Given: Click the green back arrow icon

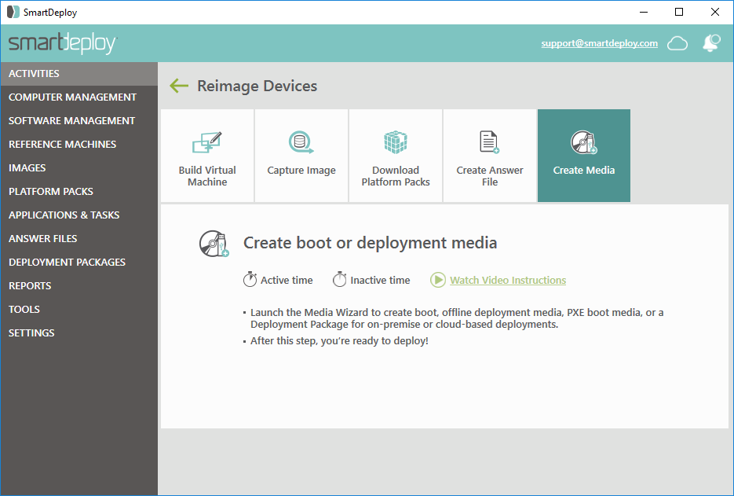Looking at the screenshot, I should 179,86.
